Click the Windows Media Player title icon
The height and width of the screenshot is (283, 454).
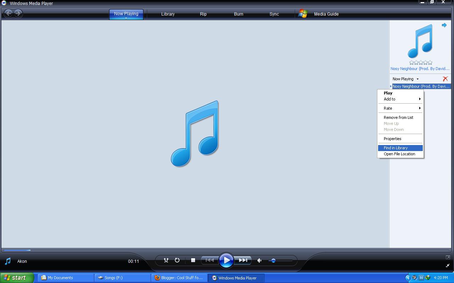click(4, 3)
